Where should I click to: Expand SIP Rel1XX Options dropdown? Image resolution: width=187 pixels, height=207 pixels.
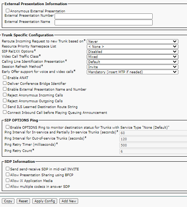pos(132,51)
